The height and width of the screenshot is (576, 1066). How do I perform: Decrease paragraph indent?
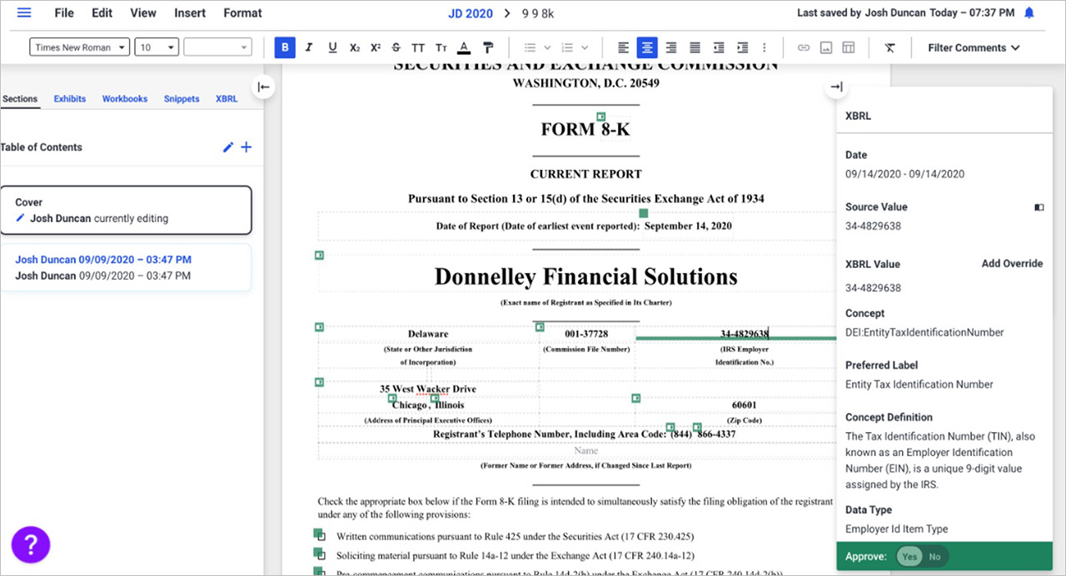point(719,47)
